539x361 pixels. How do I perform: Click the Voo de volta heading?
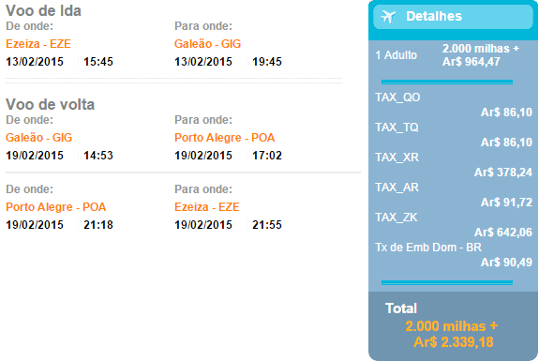(x=50, y=104)
